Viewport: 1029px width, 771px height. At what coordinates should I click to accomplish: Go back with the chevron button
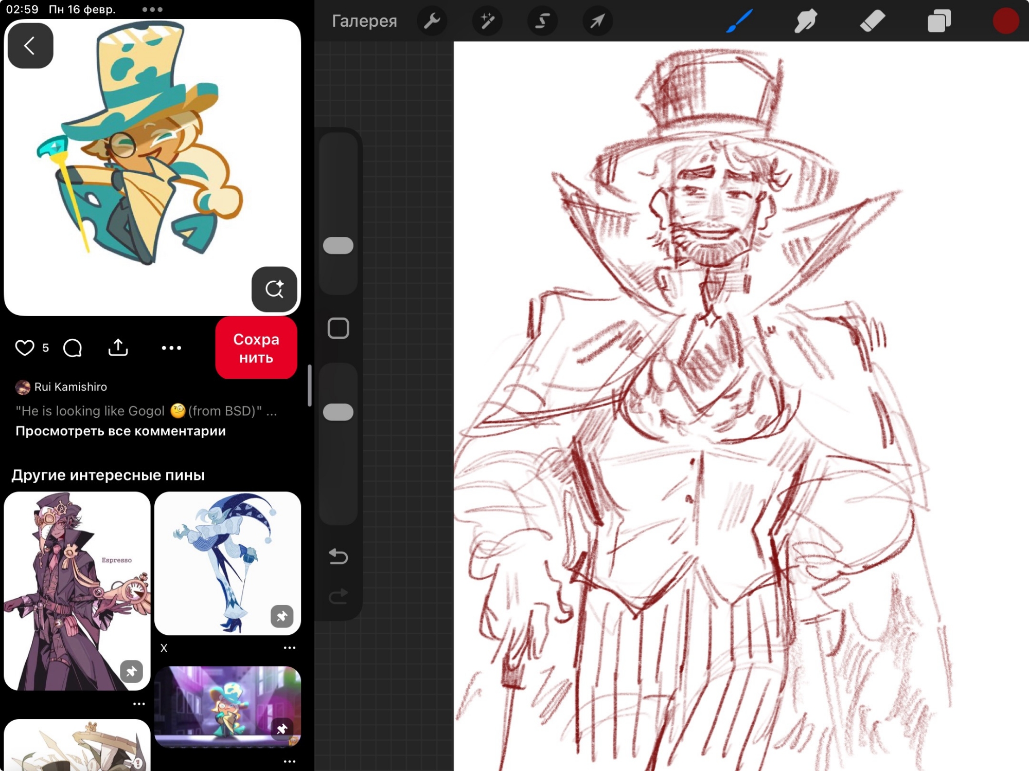30,46
